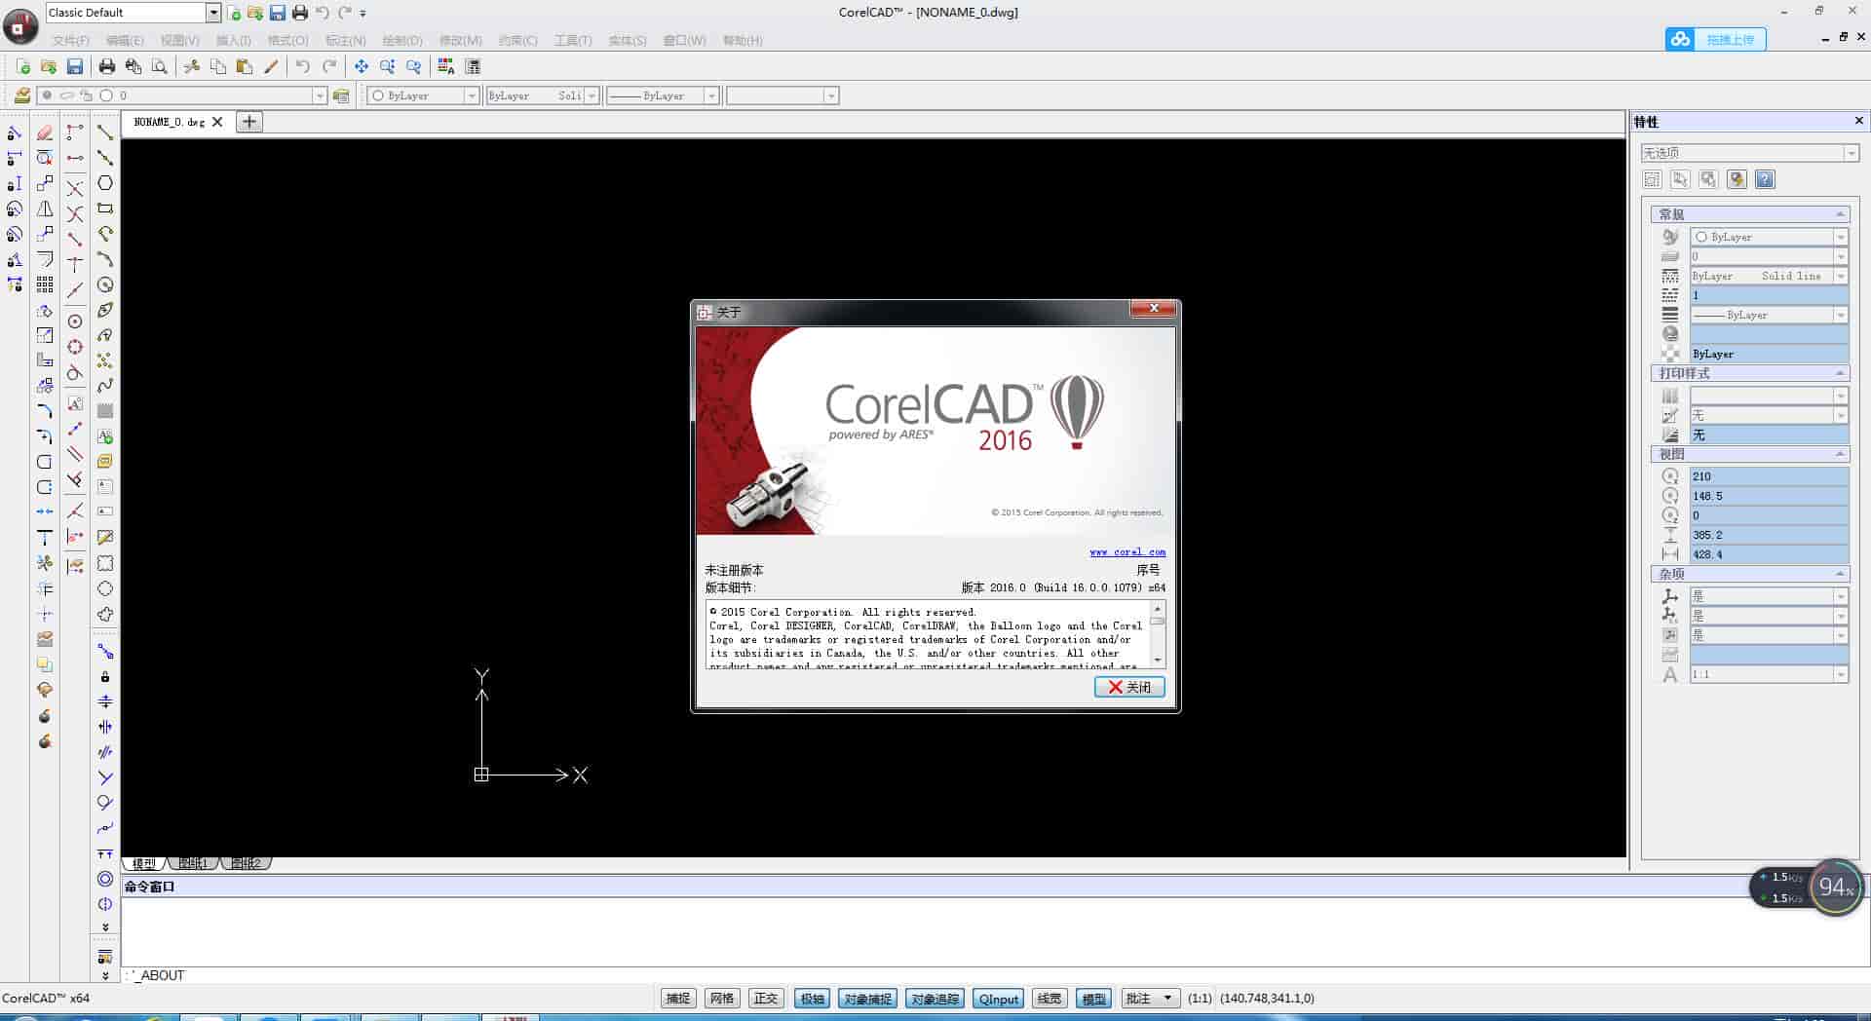Click the Zoom window icon on the toolbar
This screenshot has width=1871, height=1021.
click(413, 66)
